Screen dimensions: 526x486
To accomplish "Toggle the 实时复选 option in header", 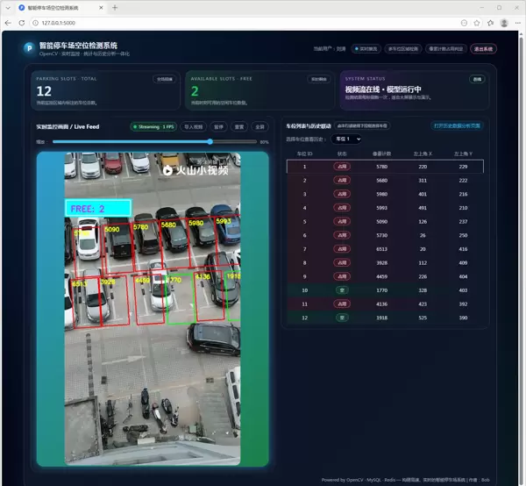I will [x=366, y=49].
